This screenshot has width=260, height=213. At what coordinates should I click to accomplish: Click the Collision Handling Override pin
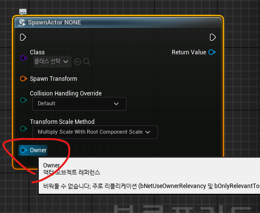tap(24, 100)
